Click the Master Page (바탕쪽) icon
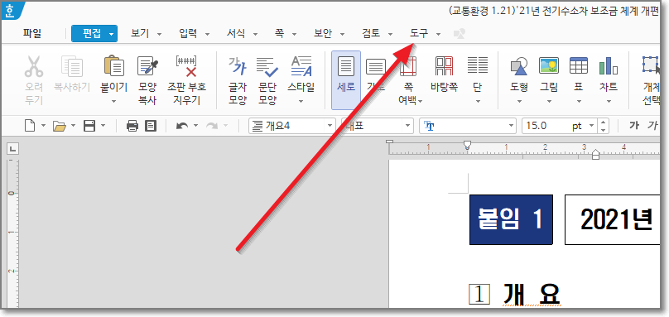This screenshot has height=317, width=669. coord(444,66)
